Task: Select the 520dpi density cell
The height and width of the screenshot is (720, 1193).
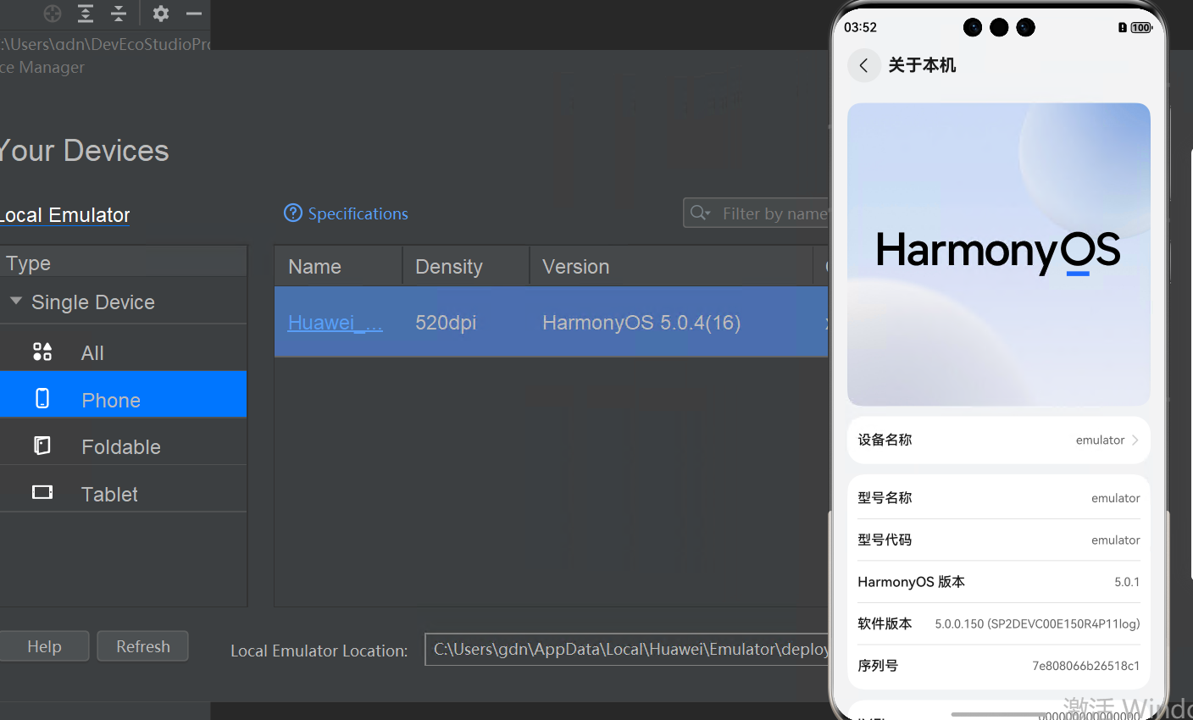Action: pyautogui.click(x=446, y=323)
